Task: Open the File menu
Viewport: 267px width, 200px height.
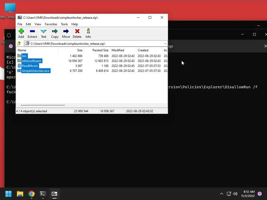Action: [x=20, y=24]
